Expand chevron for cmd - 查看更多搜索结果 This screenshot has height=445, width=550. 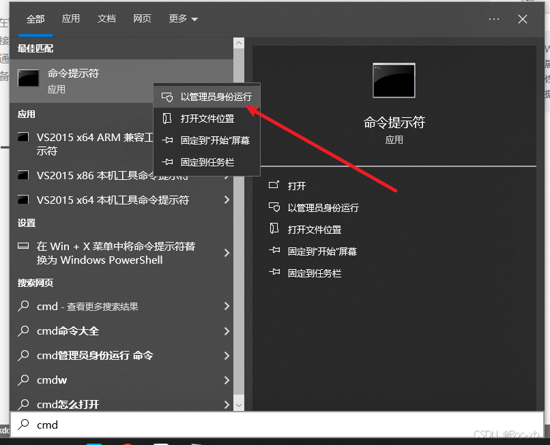(x=227, y=306)
